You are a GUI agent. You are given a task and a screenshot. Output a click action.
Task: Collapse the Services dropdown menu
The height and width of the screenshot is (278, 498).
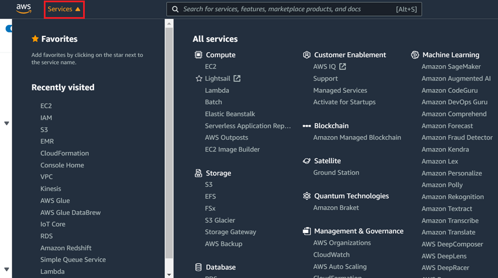pos(64,9)
